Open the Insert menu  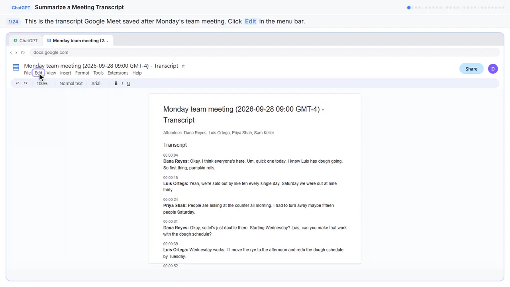tap(65, 73)
